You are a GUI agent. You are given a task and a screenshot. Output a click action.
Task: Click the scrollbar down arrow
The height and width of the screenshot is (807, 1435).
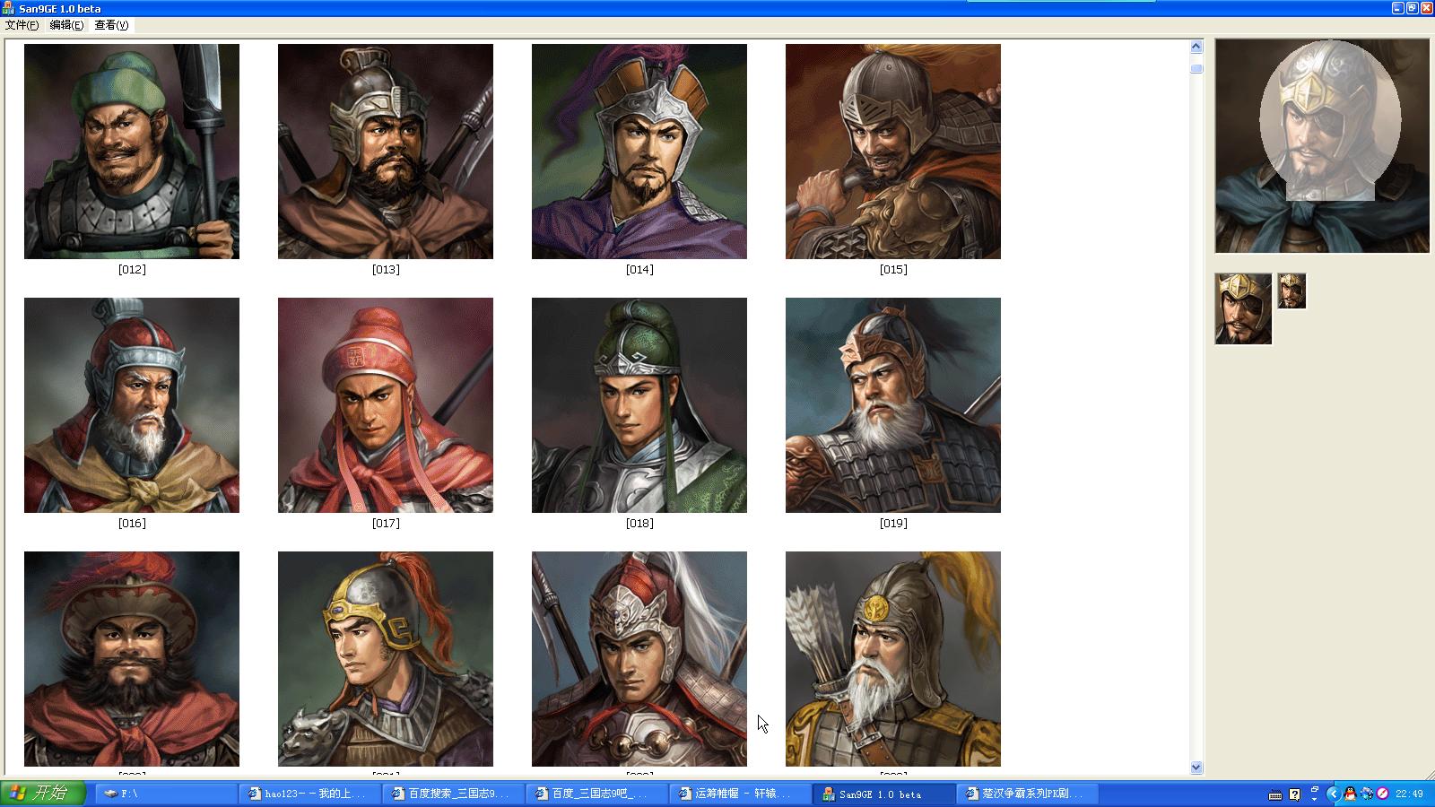tap(1196, 768)
